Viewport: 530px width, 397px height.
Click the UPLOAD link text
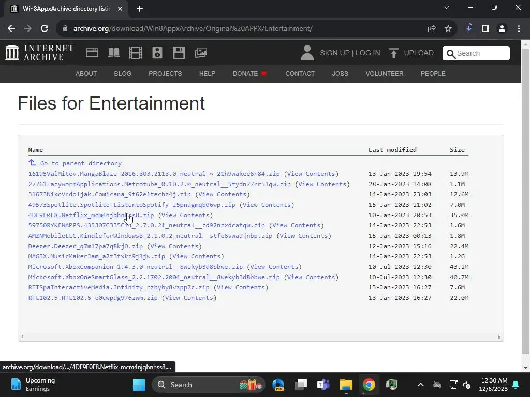pos(419,53)
